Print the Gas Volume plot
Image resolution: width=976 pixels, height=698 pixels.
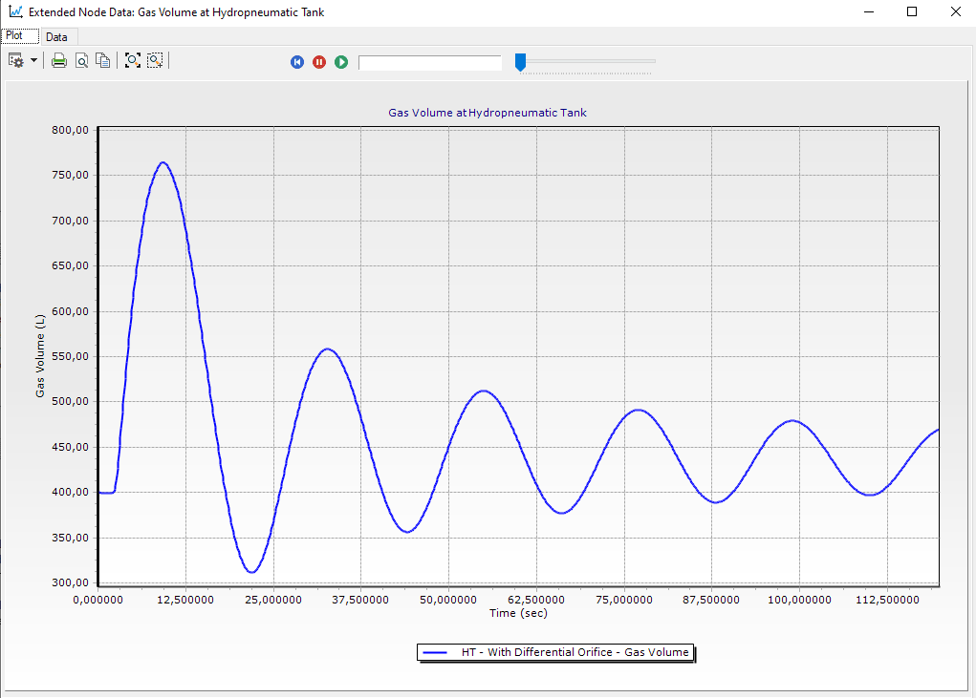click(59, 61)
